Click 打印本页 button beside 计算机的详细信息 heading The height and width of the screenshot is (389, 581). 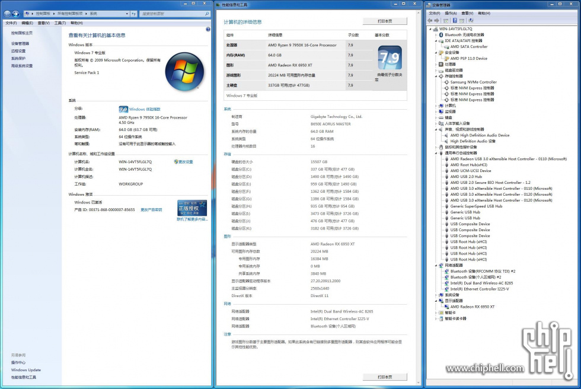tap(385, 21)
